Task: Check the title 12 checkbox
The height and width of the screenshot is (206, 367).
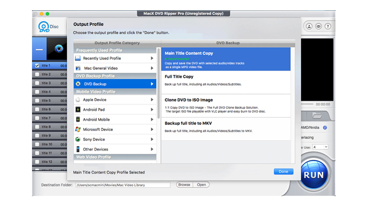Action: [x=37, y=162]
